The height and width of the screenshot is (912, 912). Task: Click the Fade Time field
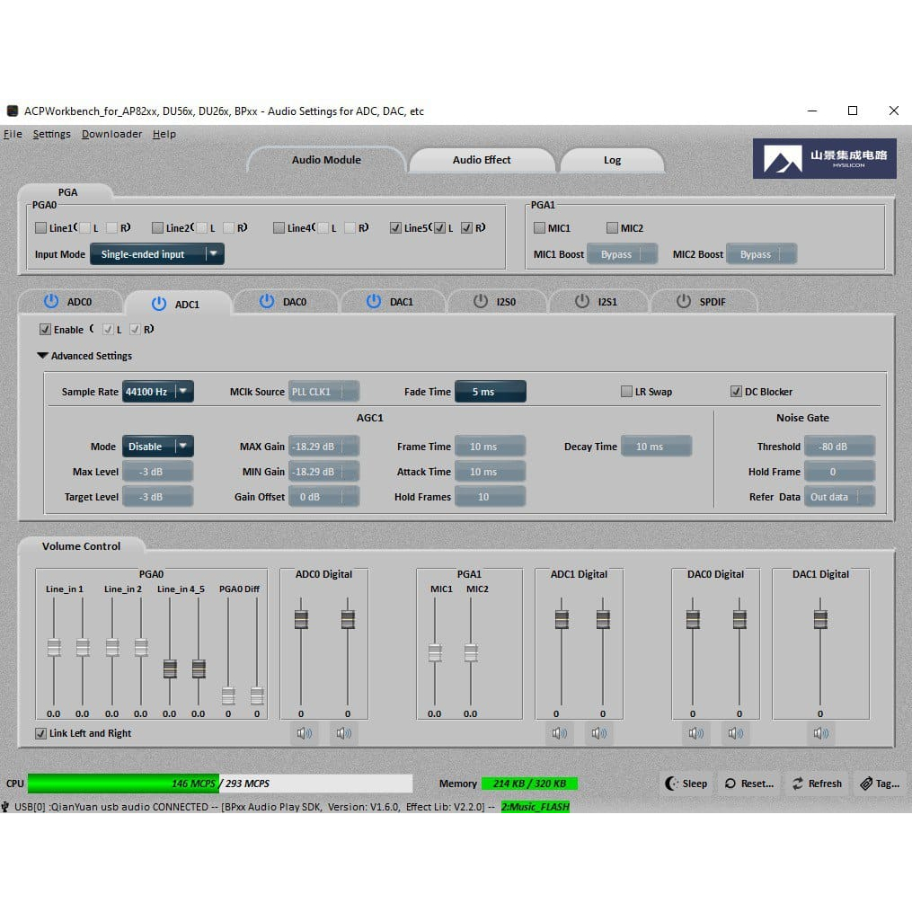coord(490,392)
